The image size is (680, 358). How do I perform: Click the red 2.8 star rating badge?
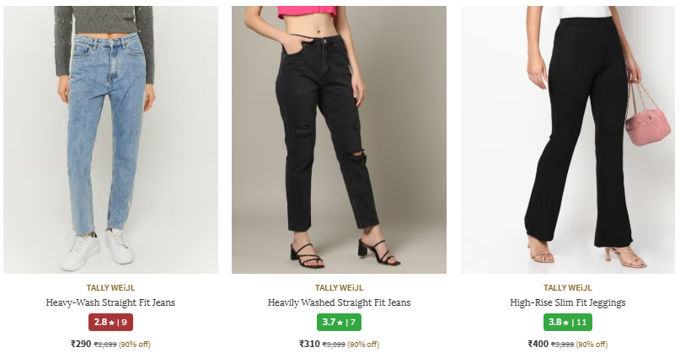(x=110, y=322)
